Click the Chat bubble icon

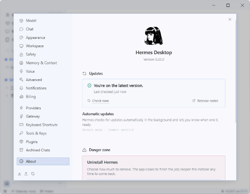[x=21, y=29]
